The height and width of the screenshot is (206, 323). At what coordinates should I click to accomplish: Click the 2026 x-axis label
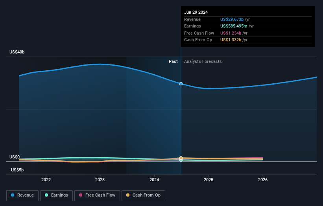click(x=263, y=180)
